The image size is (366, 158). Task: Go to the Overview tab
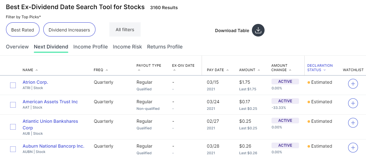click(x=17, y=47)
